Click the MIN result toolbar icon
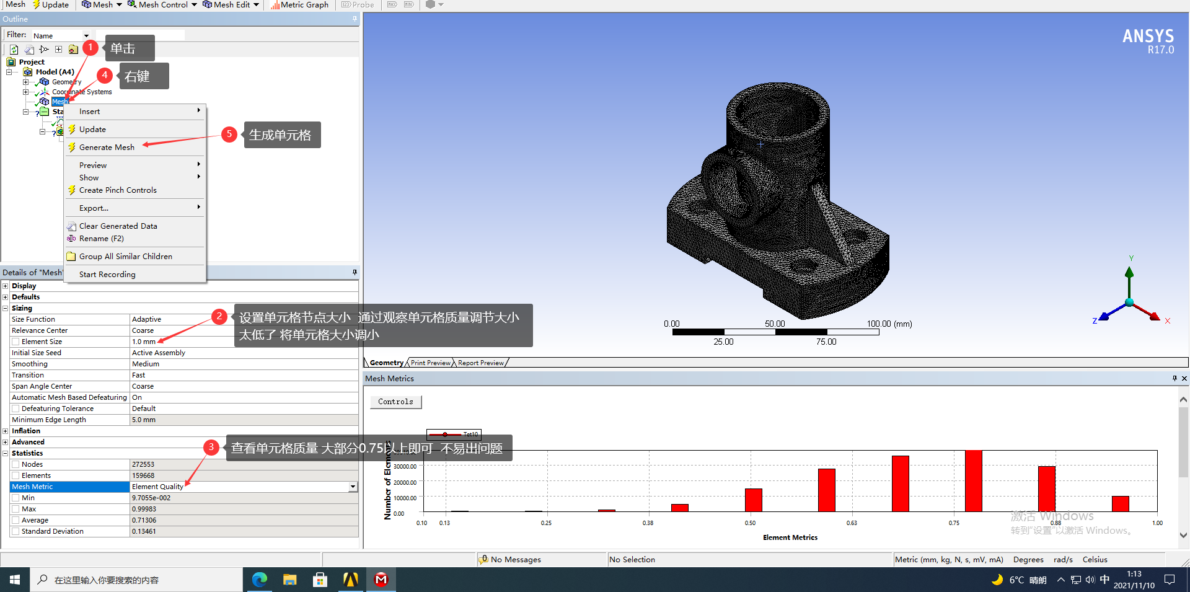This screenshot has height=592, width=1190. point(409,4)
